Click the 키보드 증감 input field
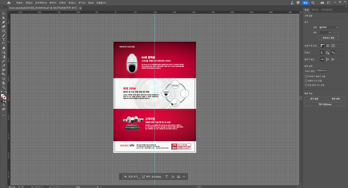348x188 pixels. coord(321,71)
